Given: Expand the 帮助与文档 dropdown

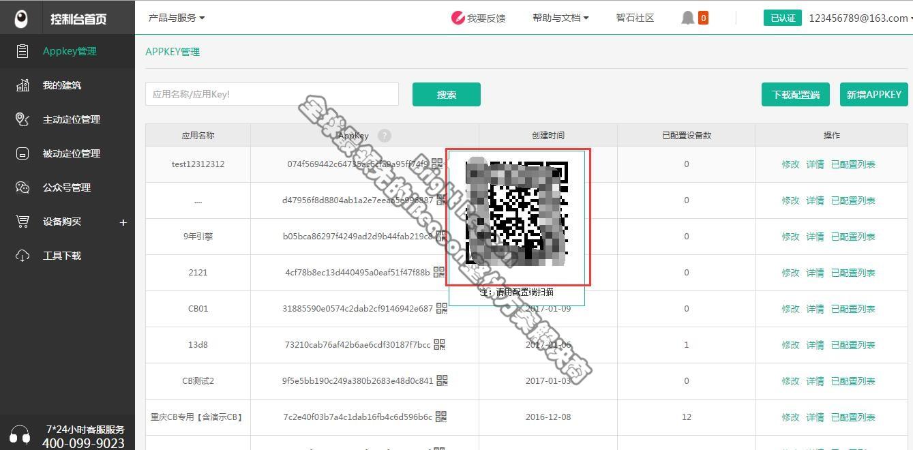Looking at the screenshot, I should [x=560, y=18].
